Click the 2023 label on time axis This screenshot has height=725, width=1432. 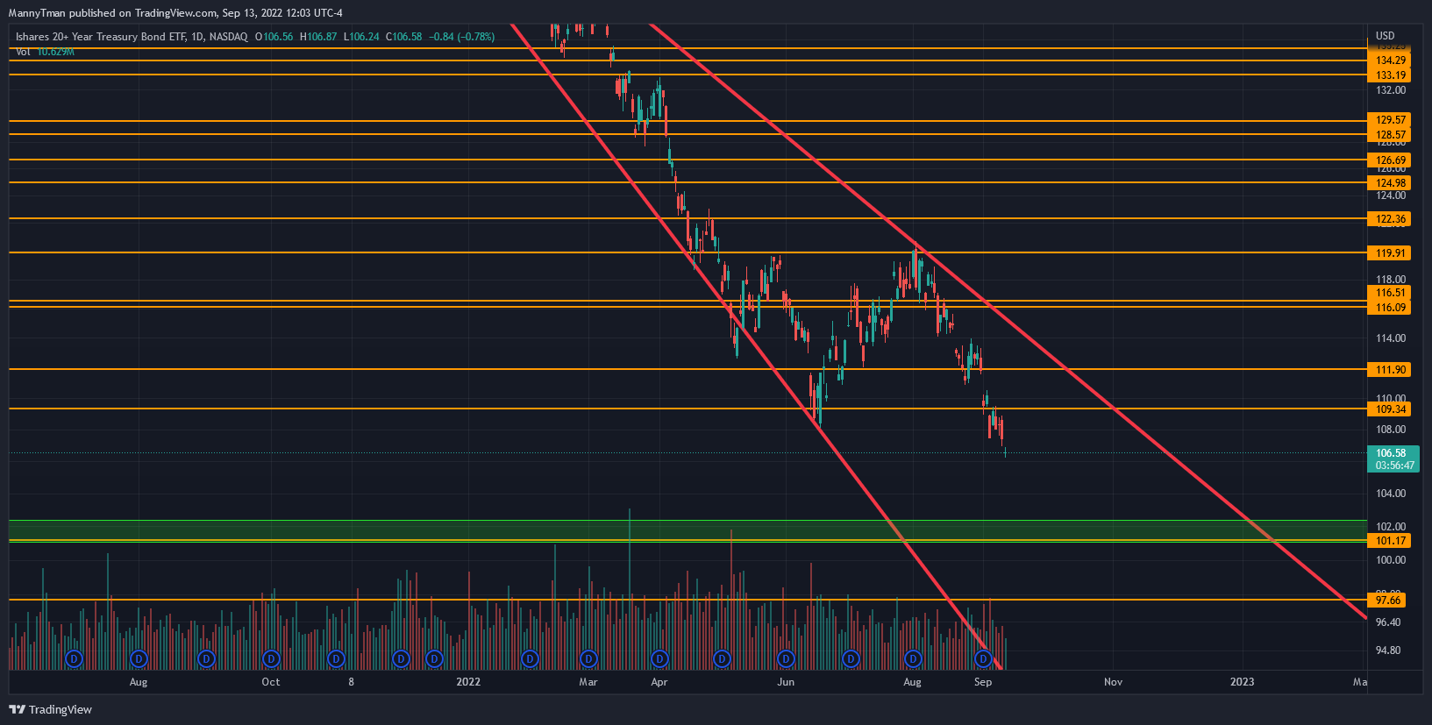point(1242,682)
